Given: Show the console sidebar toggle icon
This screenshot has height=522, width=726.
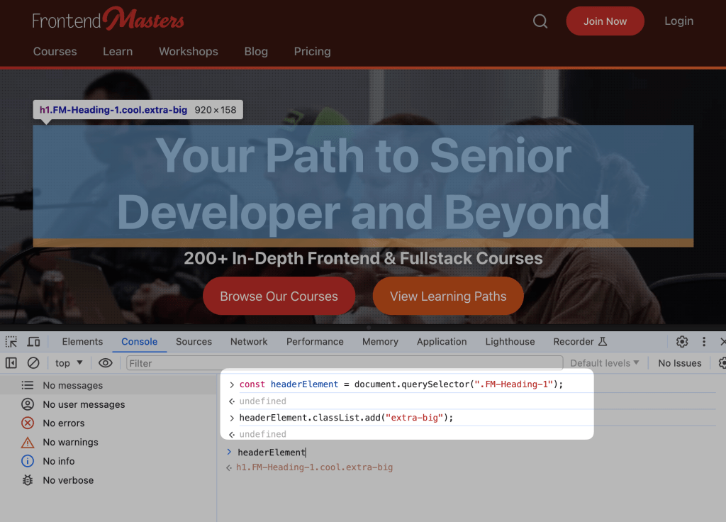Looking at the screenshot, I should 11,363.
